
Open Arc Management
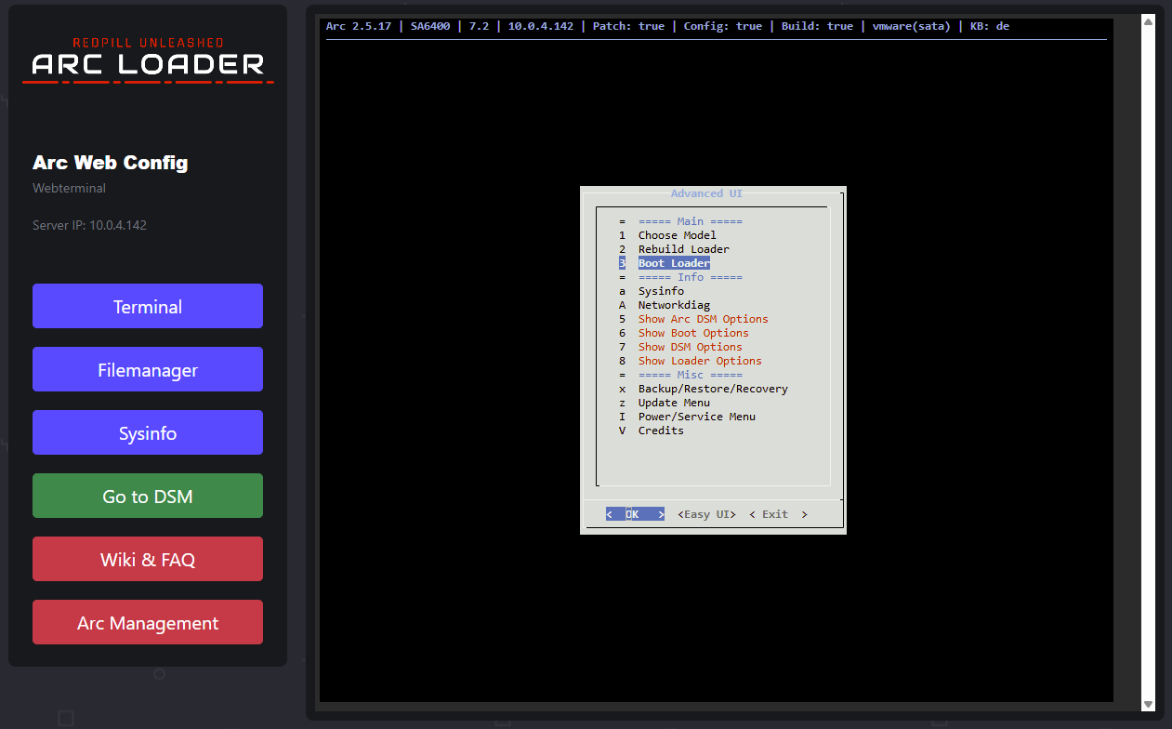click(x=148, y=622)
